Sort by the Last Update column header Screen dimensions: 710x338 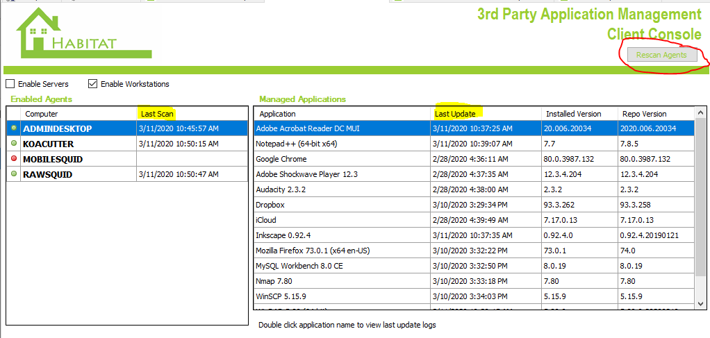(486, 114)
